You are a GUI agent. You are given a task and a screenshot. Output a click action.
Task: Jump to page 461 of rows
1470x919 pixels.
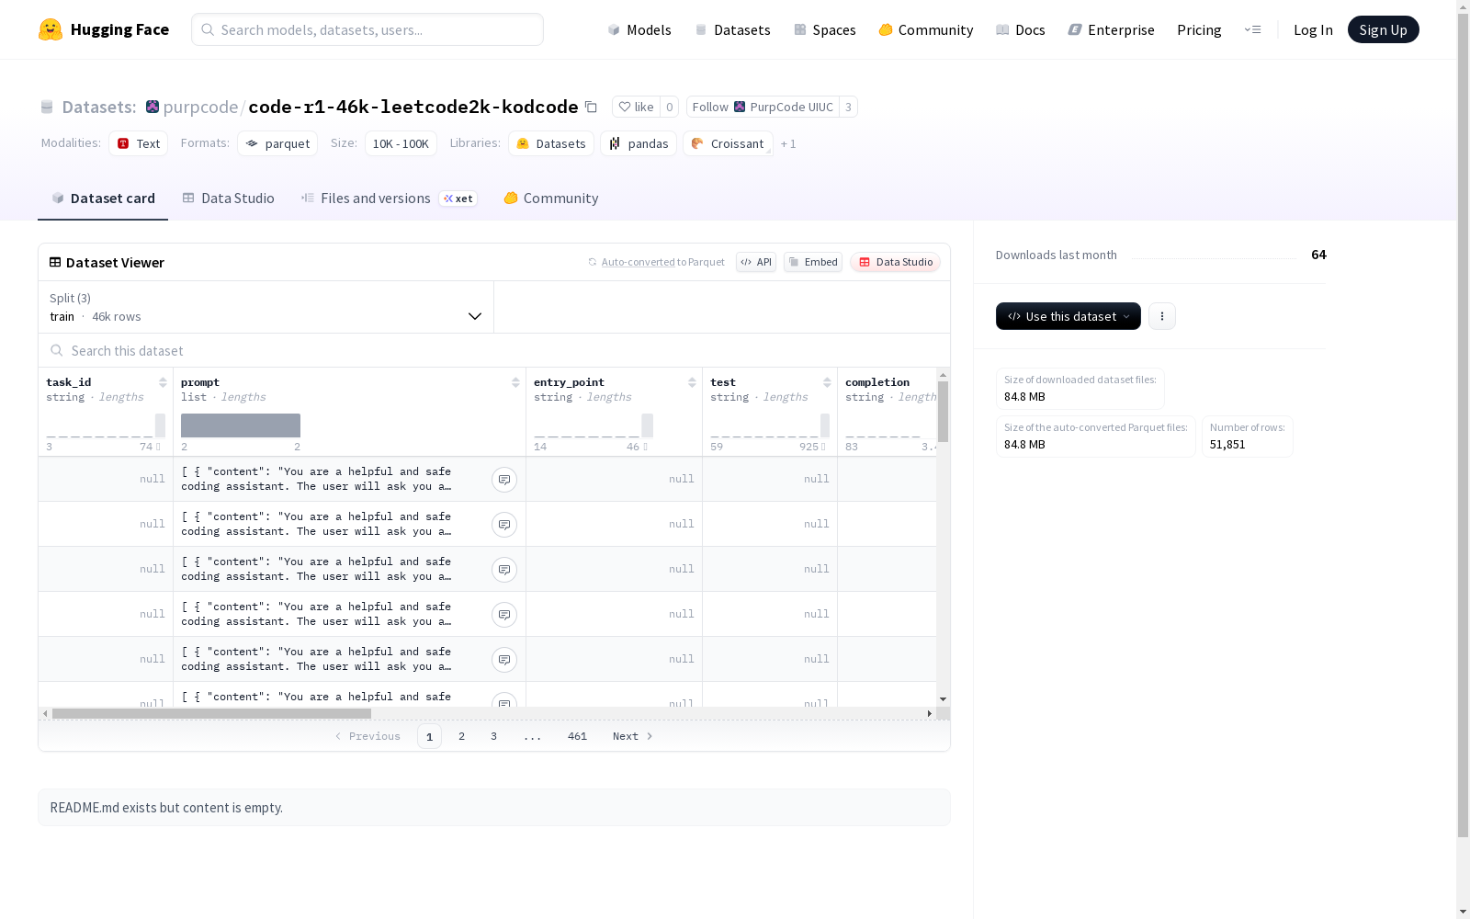pos(577,736)
